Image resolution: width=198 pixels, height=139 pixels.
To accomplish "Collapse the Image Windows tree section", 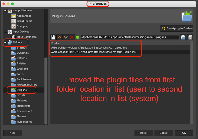I will pyautogui.click(x=5, y=11).
